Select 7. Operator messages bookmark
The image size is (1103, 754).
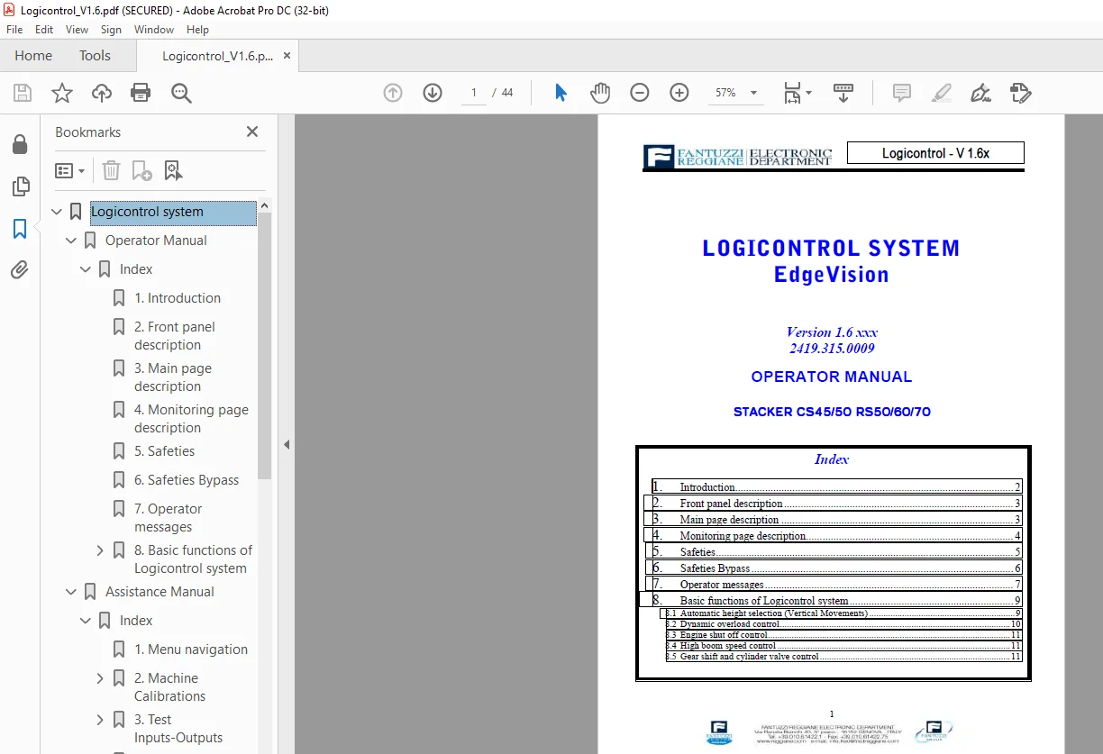[168, 518]
